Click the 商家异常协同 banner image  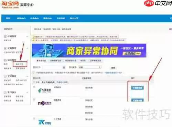89,51
